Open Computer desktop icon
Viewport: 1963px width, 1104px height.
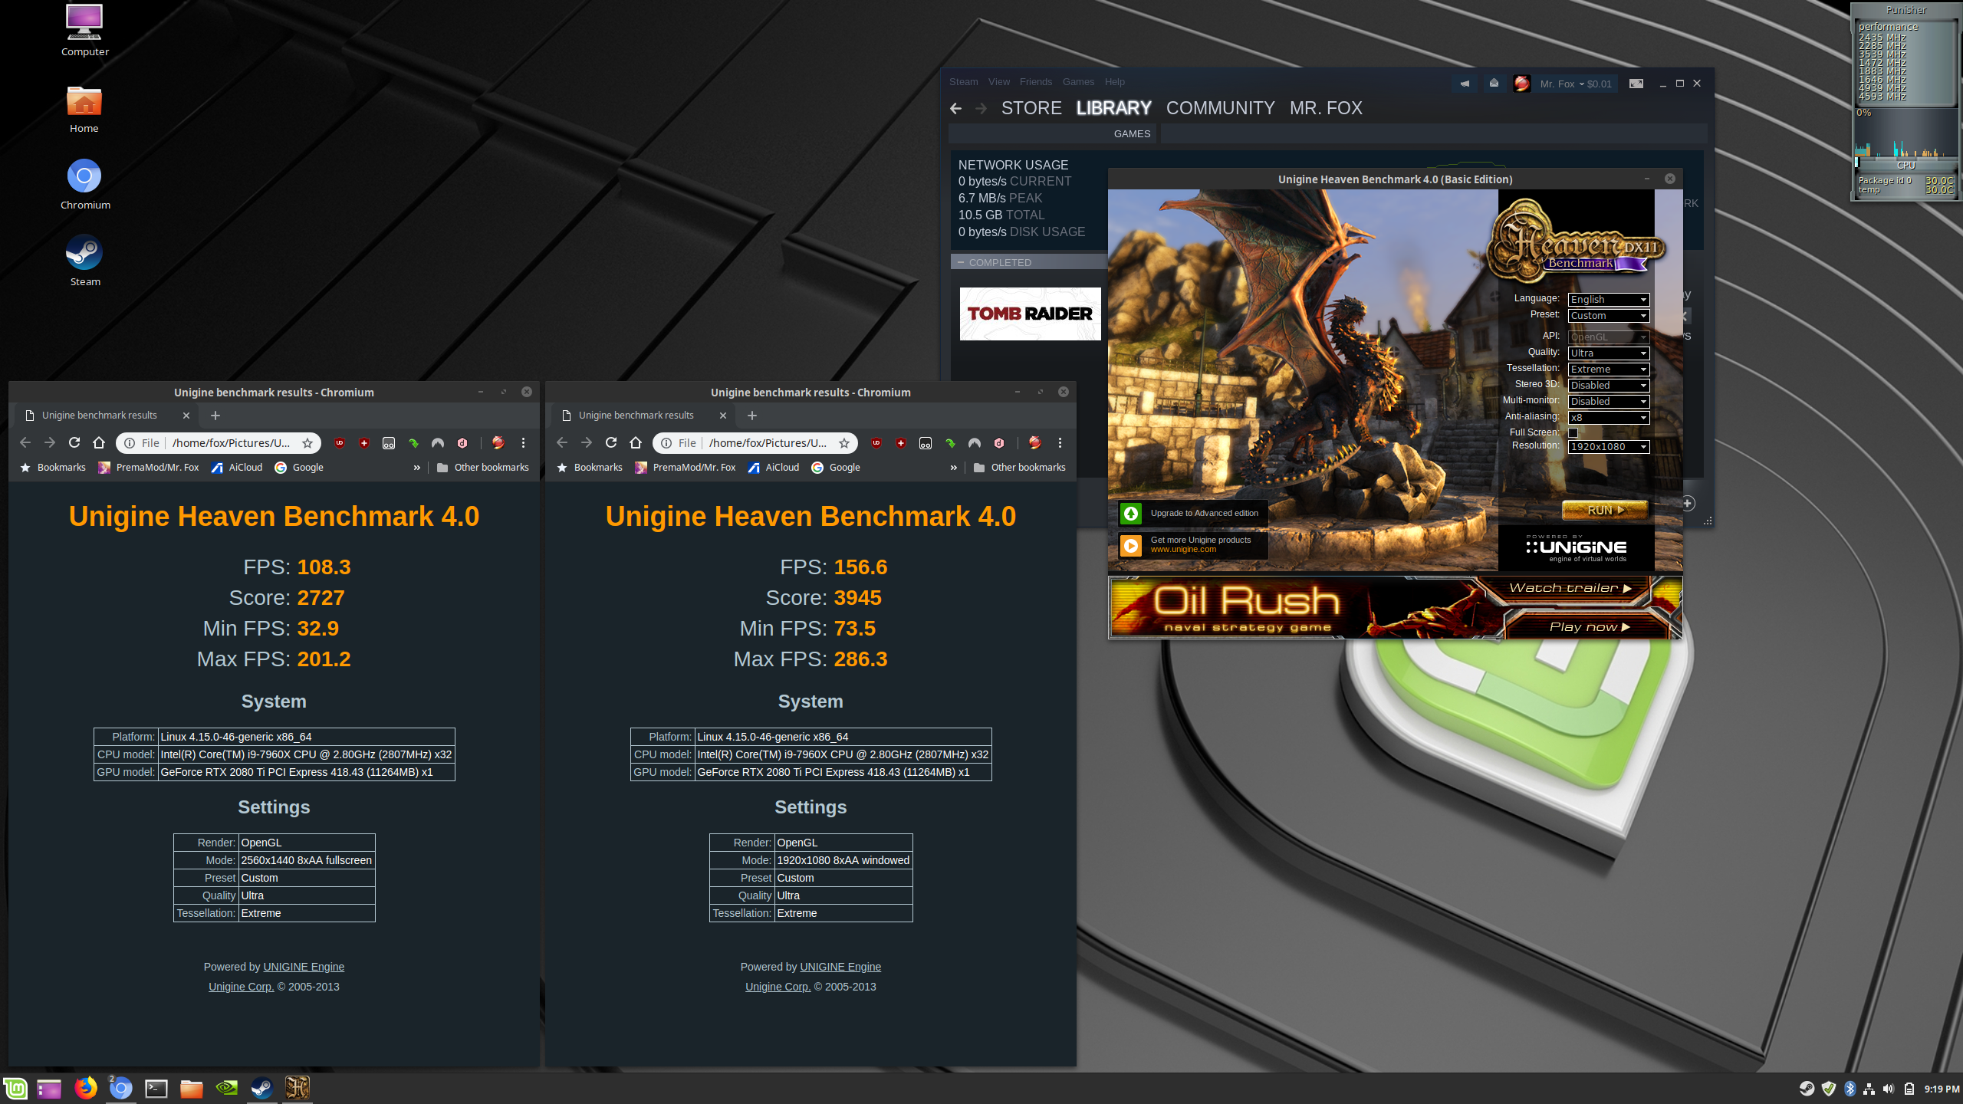point(84,31)
